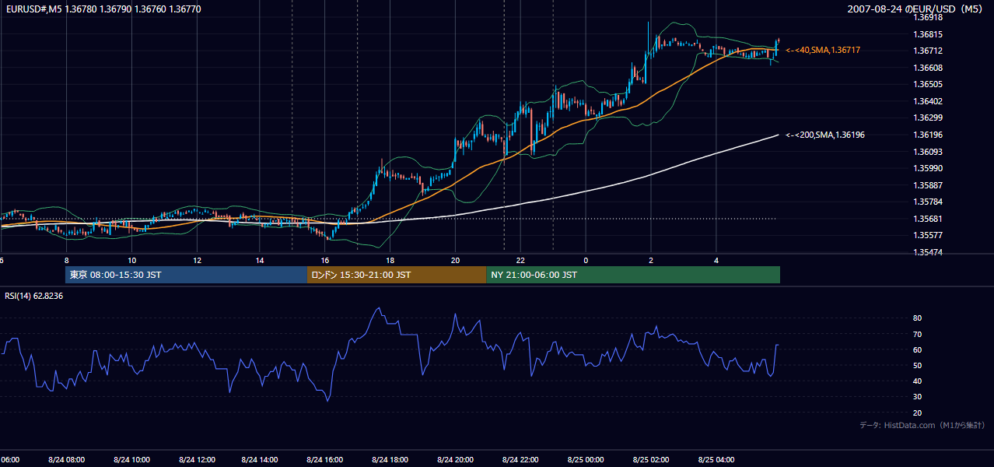
Task: Click RSI scale value 40
Action: 917,381
